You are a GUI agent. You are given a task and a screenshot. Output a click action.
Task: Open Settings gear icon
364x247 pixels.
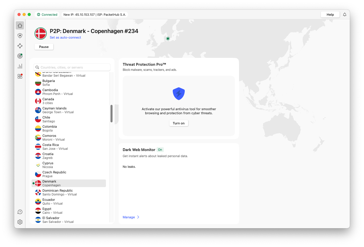(x=20, y=222)
